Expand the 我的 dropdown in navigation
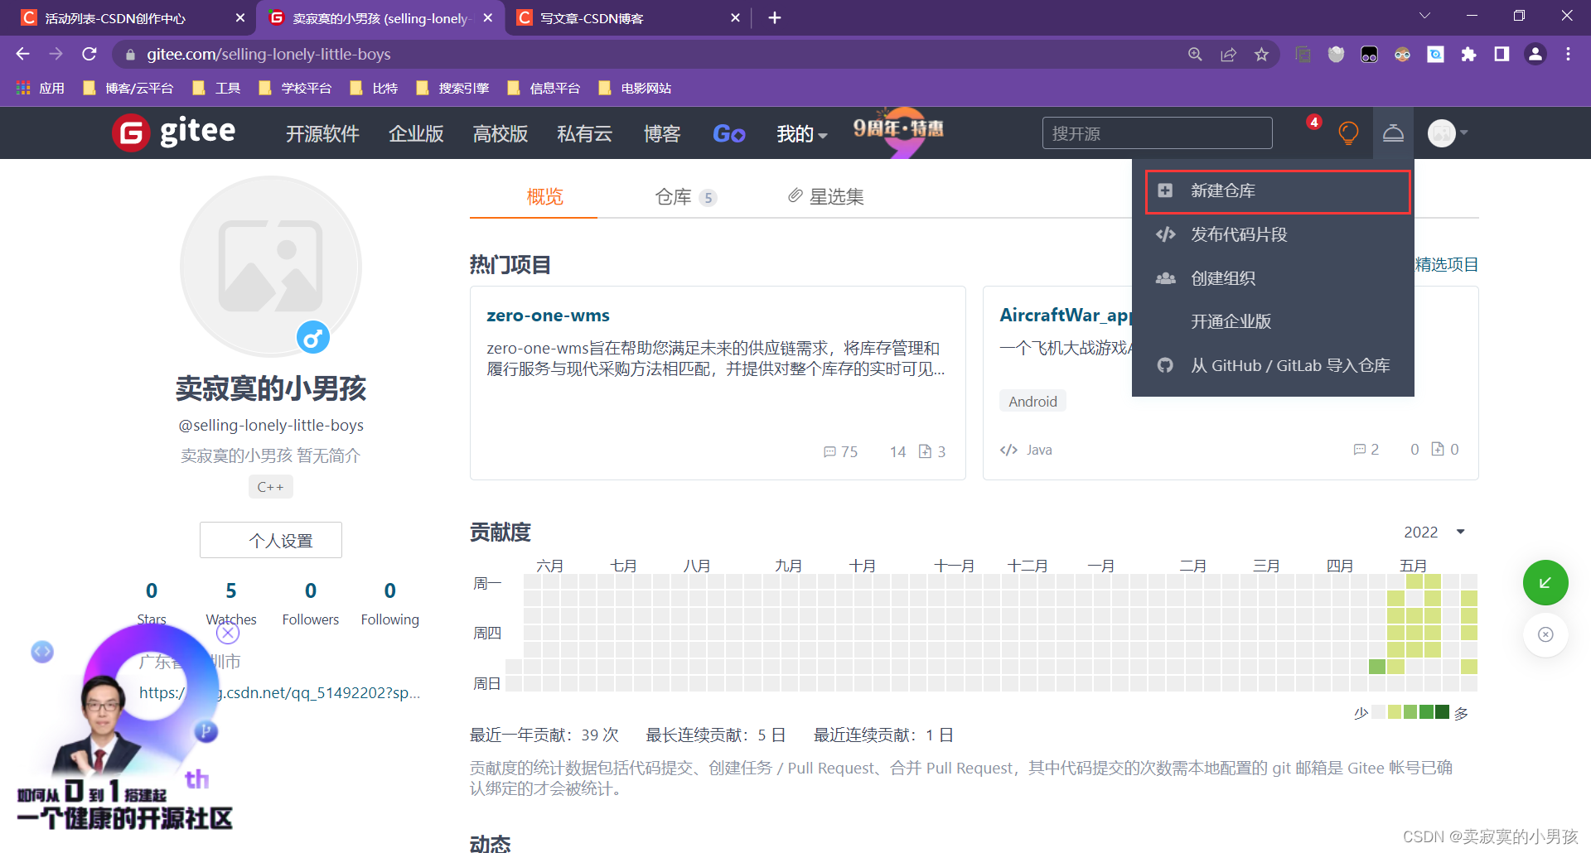Image resolution: width=1591 pixels, height=853 pixels. click(802, 133)
